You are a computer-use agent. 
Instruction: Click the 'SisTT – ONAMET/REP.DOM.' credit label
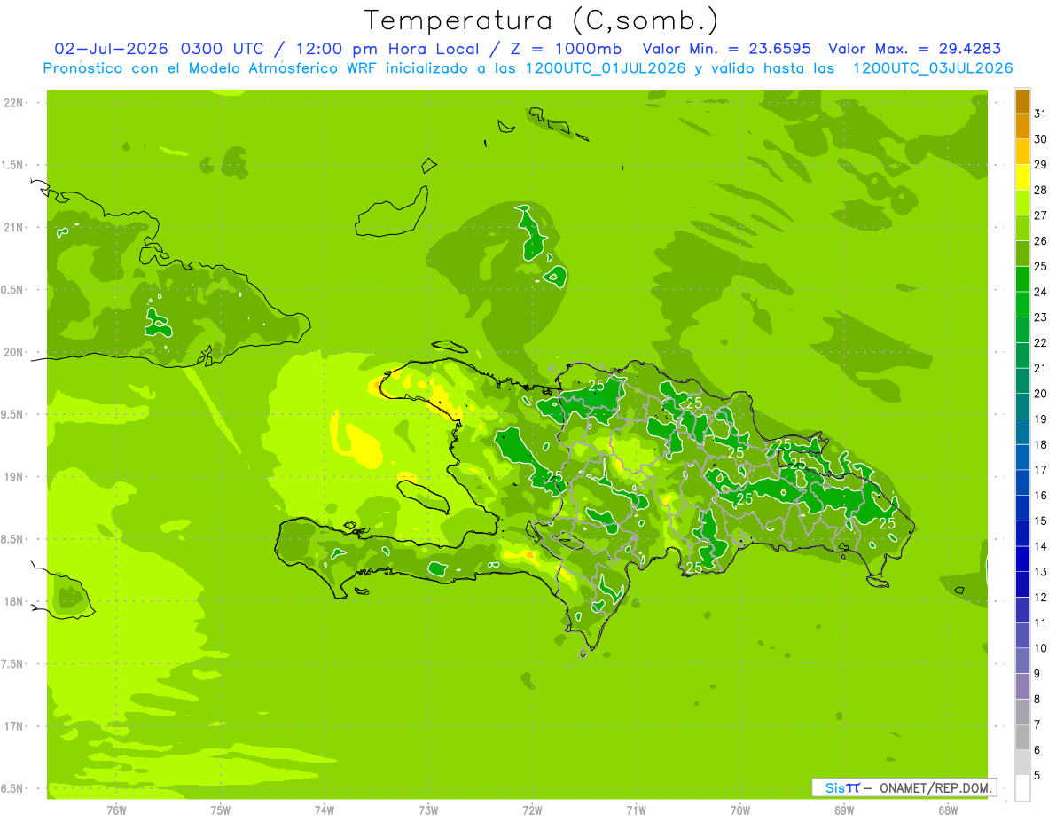tap(904, 787)
